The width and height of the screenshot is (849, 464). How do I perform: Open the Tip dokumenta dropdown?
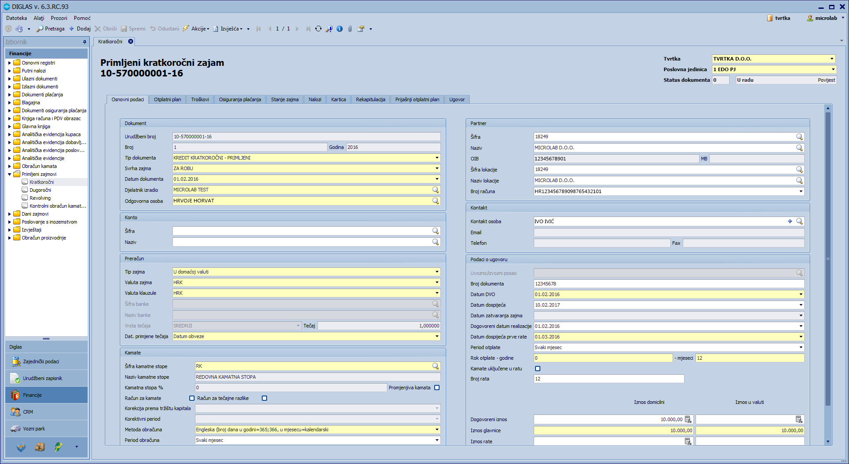437,158
